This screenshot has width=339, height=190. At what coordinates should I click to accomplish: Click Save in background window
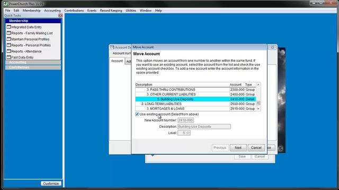pos(242,157)
